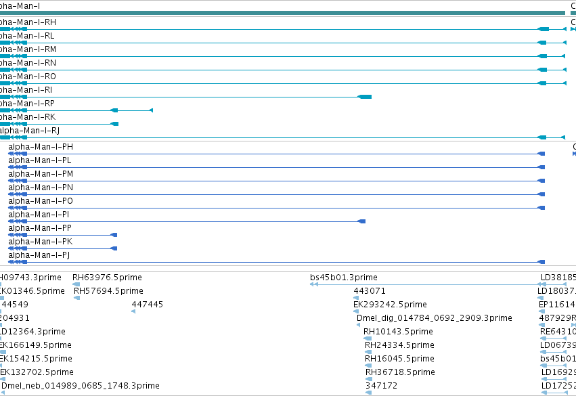
Task: Open the EK166149.5prime EST feature
Action: pos(36,345)
